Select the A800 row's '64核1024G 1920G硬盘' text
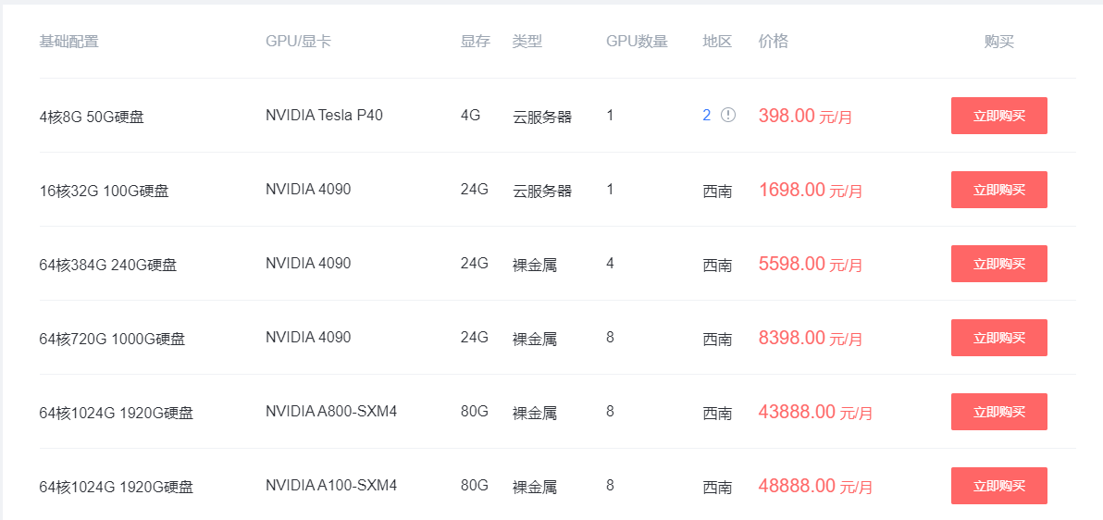This screenshot has width=1103, height=520. tap(116, 413)
